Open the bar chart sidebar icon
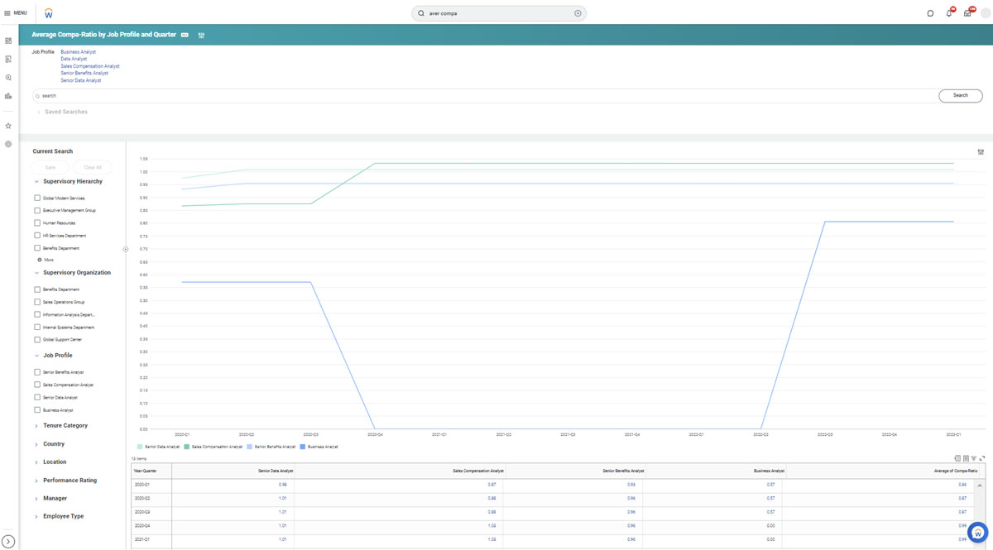 tap(8, 96)
